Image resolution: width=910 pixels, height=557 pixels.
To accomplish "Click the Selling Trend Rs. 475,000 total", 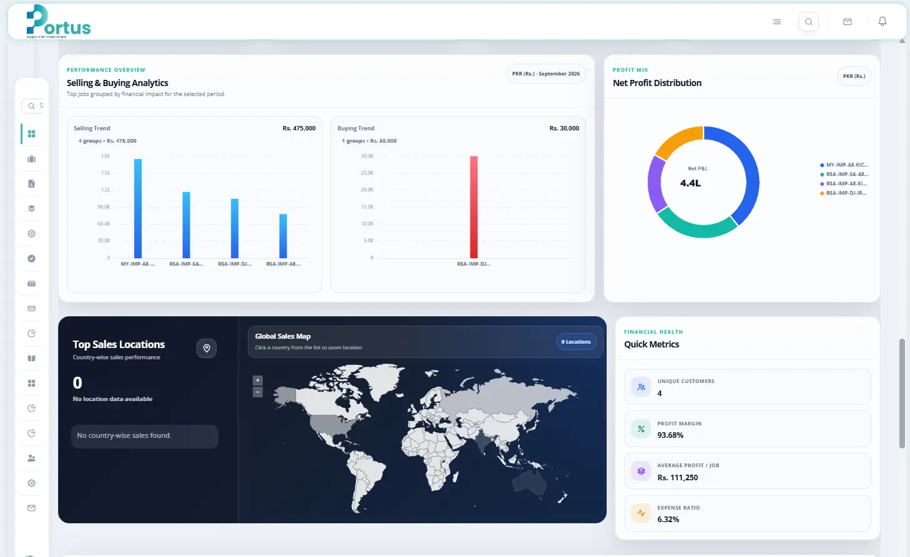I will (x=299, y=128).
